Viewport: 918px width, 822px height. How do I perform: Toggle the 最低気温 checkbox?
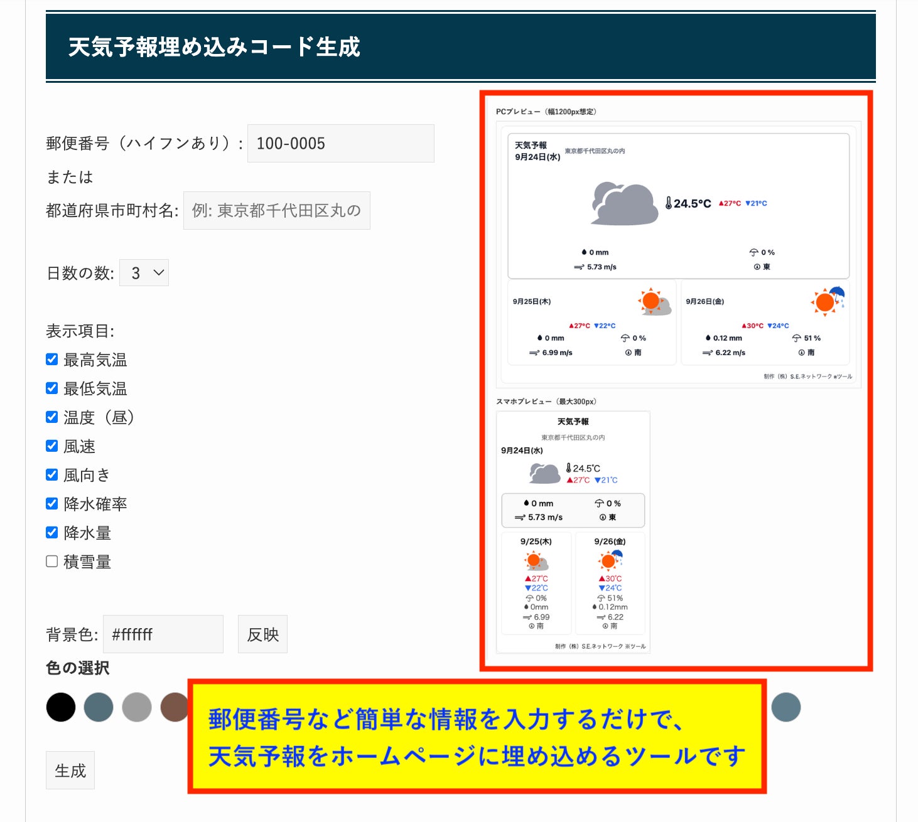click(x=52, y=388)
